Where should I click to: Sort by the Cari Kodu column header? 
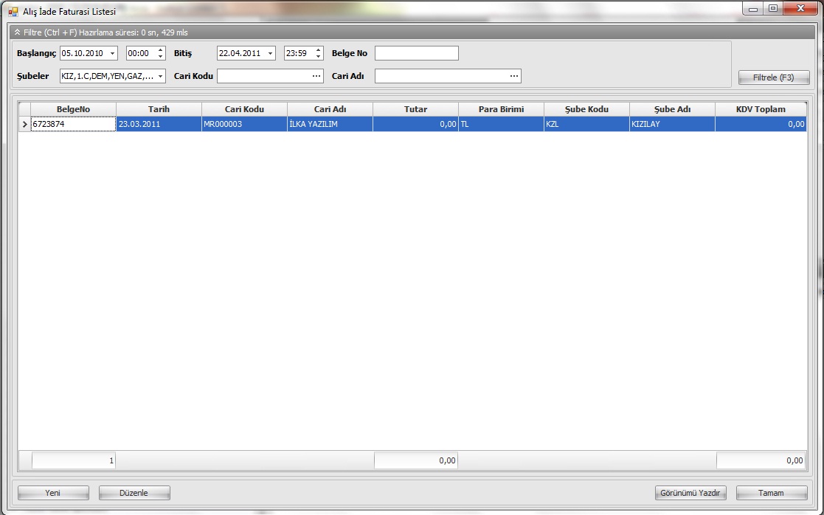[244, 109]
